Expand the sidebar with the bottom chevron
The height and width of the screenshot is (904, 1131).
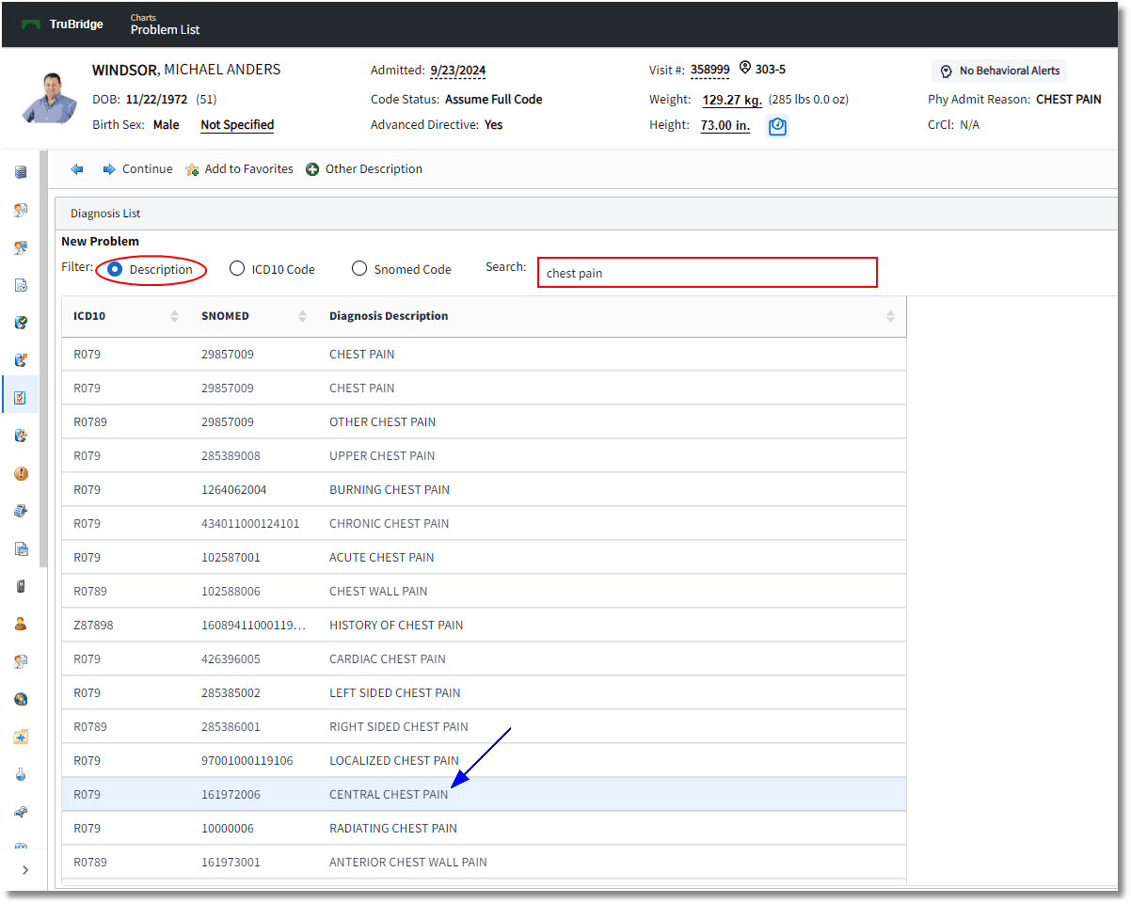(25, 870)
